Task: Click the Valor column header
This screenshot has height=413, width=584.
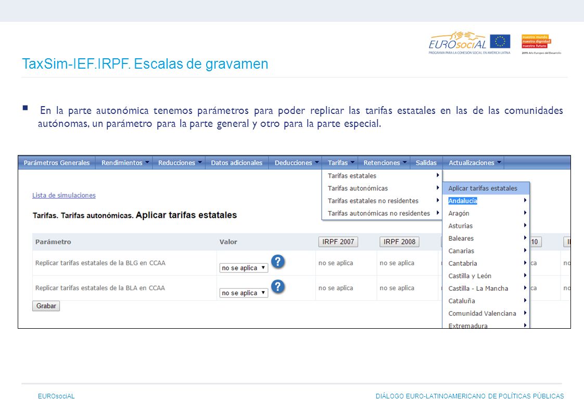Action: coord(228,242)
